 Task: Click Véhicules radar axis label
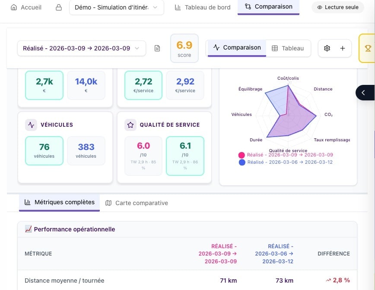242,115
